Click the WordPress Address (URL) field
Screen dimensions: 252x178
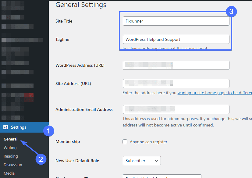click(x=176, y=65)
